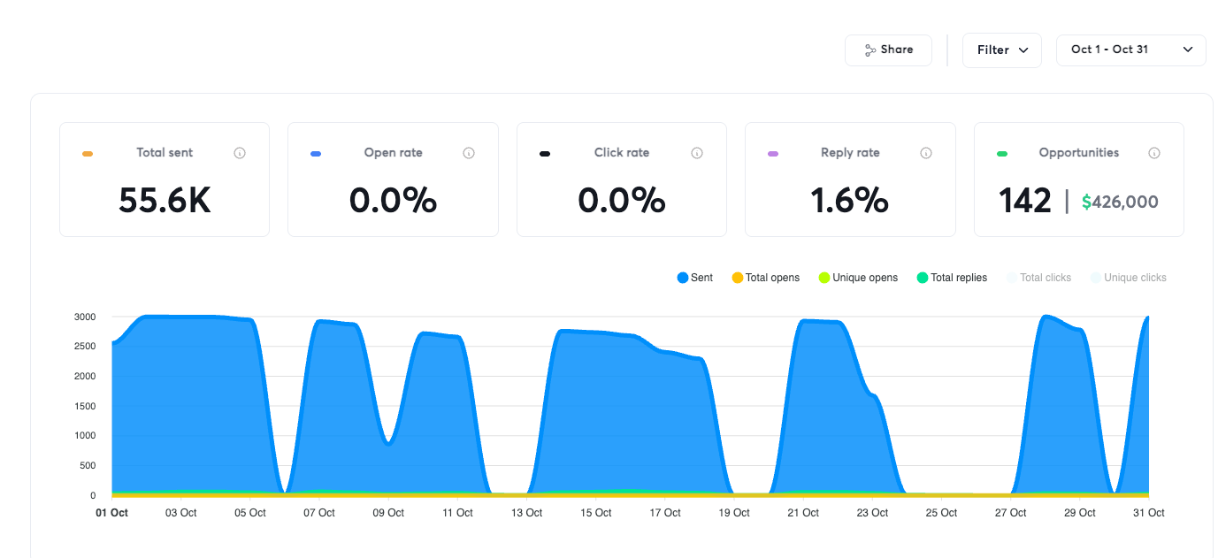
Task: Click the Click rate card label
Action: (x=622, y=153)
